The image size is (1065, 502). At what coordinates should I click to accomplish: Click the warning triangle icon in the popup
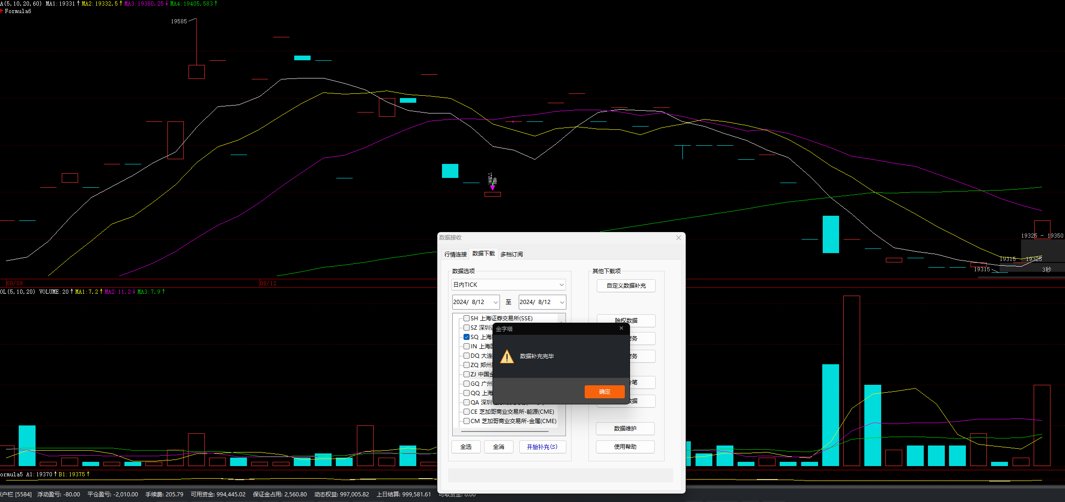click(507, 357)
